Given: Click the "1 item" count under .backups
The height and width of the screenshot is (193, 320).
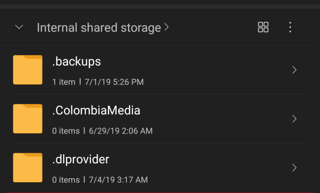Looking at the screenshot, I should pos(64,82).
